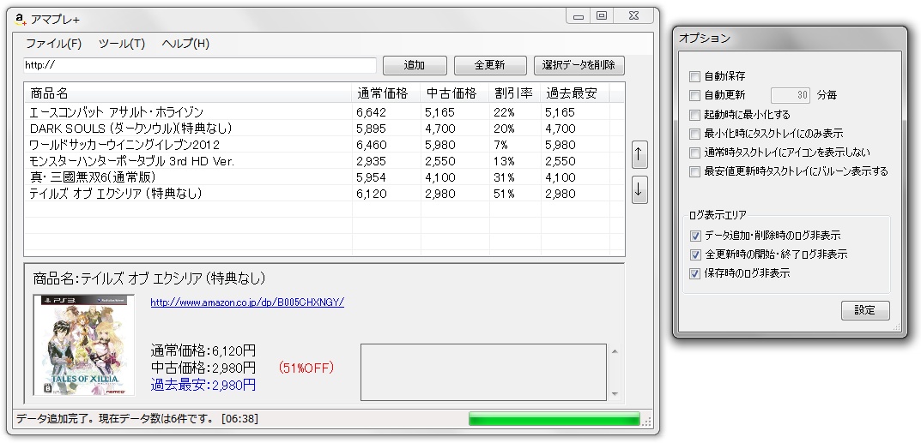Maximize the アマプレ+ window
This screenshot has height=443, width=921.
point(602,15)
